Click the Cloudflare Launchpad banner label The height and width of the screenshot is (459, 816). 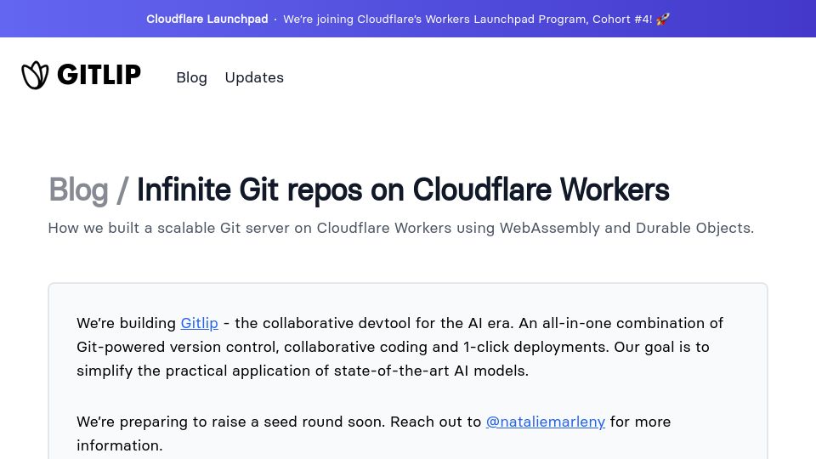coord(207,19)
